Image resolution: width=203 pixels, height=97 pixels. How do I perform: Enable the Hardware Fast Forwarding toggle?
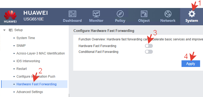click(x=149, y=46)
